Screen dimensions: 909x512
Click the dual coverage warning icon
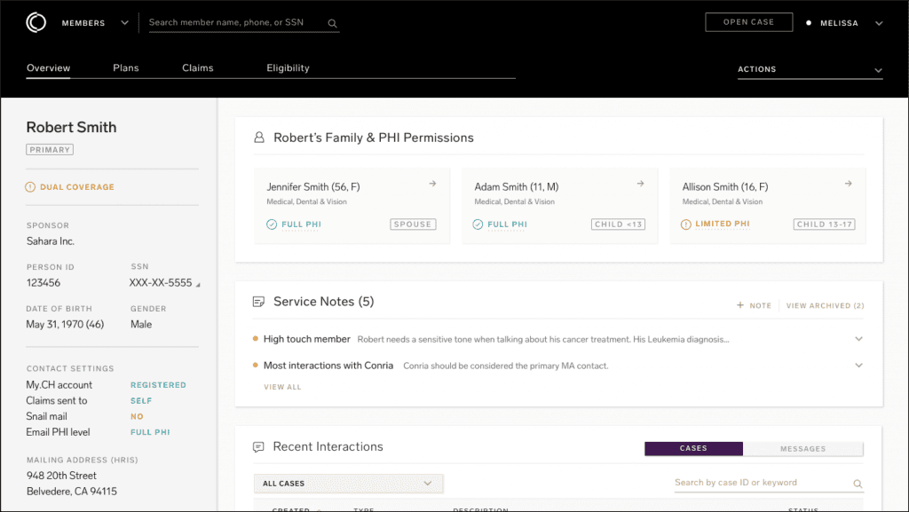click(30, 186)
